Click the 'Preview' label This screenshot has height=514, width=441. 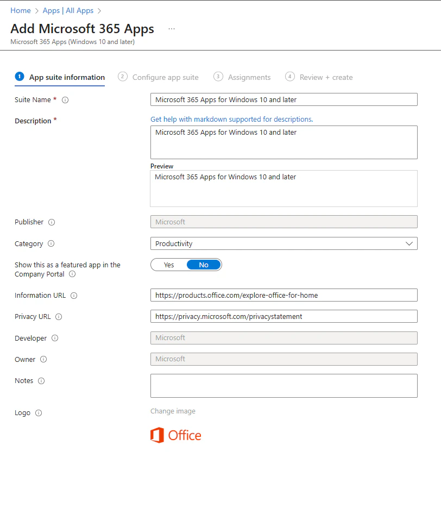162,166
